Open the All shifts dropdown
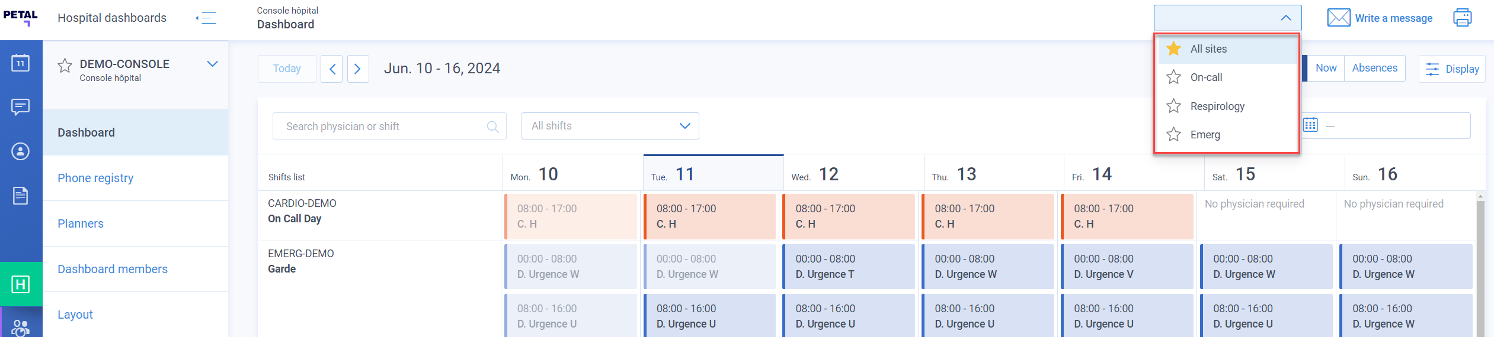Viewport: 1494px width, 337px height. [x=610, y=126]
